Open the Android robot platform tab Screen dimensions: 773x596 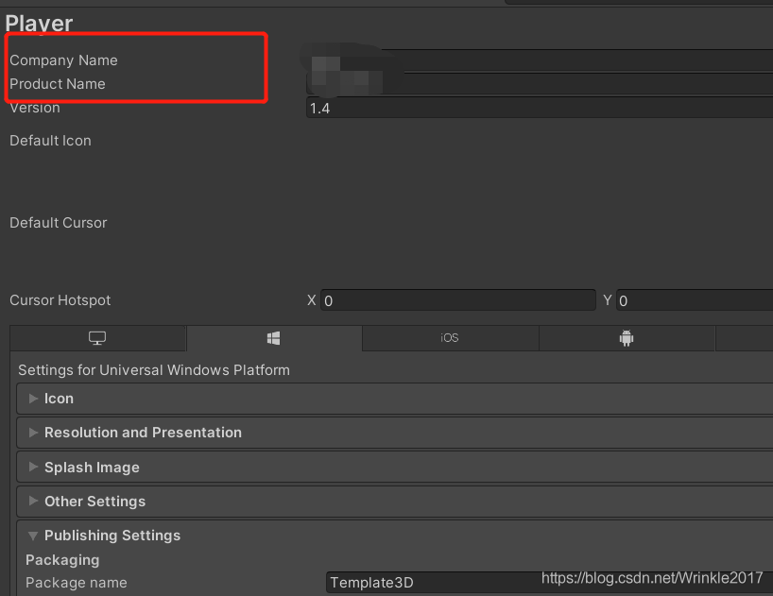627,338
